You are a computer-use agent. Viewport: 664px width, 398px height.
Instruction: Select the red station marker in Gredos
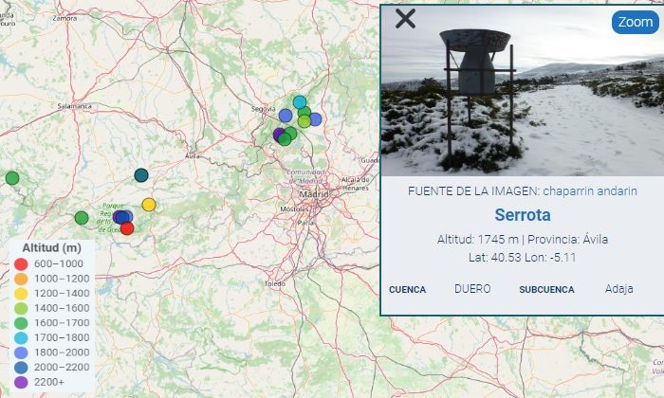click(x=127, y=228)
